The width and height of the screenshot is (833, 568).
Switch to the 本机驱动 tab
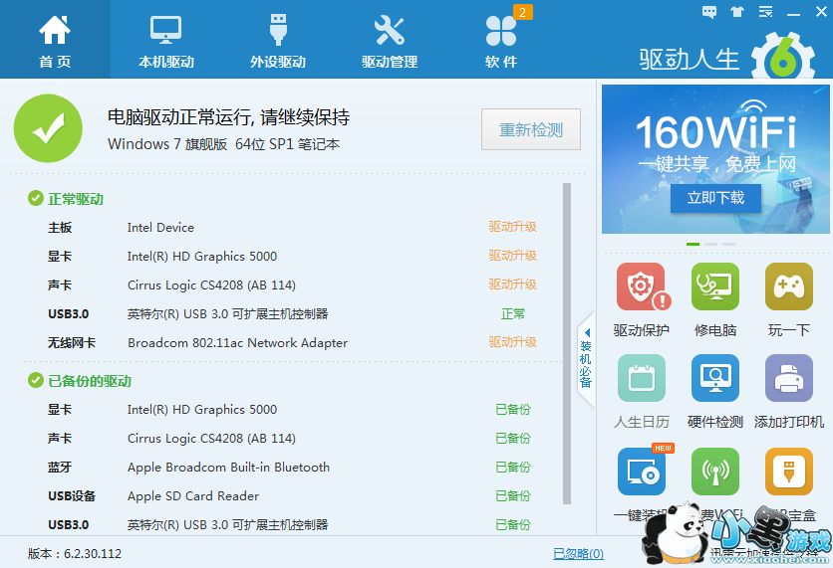click(x=166, y=40)
